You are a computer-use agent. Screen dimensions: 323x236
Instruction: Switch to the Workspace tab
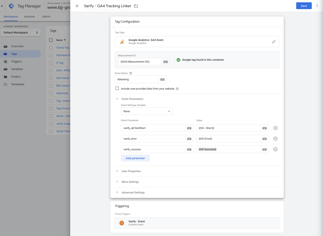tap(11, 16)
